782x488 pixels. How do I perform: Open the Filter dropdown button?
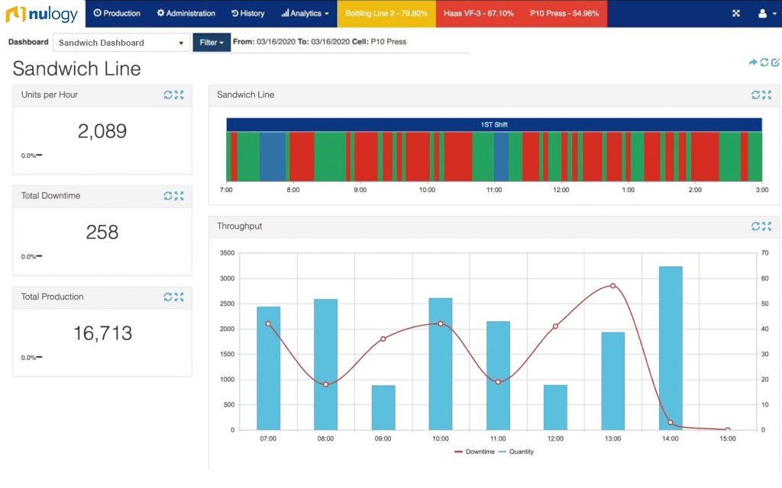[x=212, y=43]
